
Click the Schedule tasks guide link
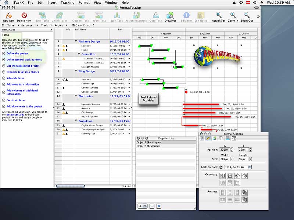tap(15, 78)
